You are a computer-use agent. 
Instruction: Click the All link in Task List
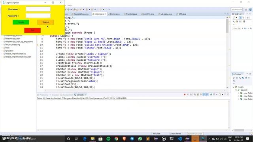click(245, 28)
